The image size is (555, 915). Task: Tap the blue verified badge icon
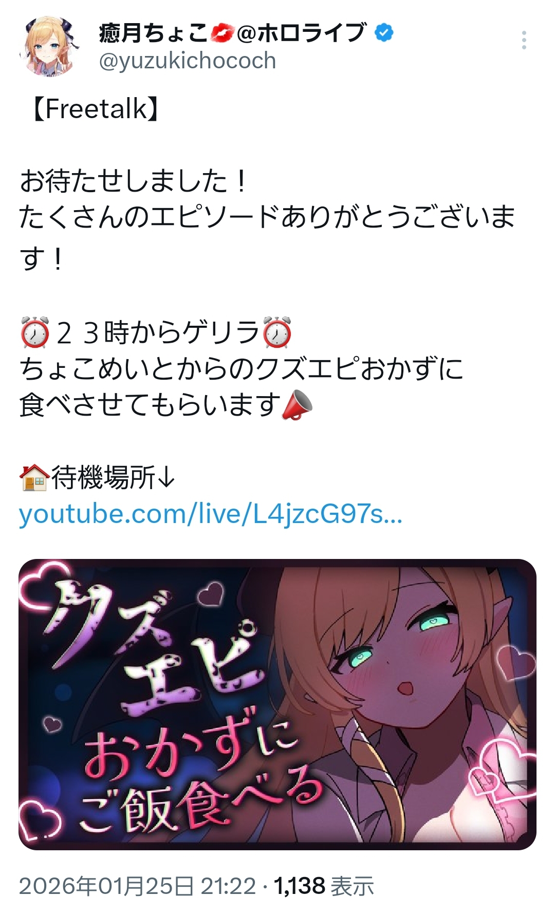[384, 33]
